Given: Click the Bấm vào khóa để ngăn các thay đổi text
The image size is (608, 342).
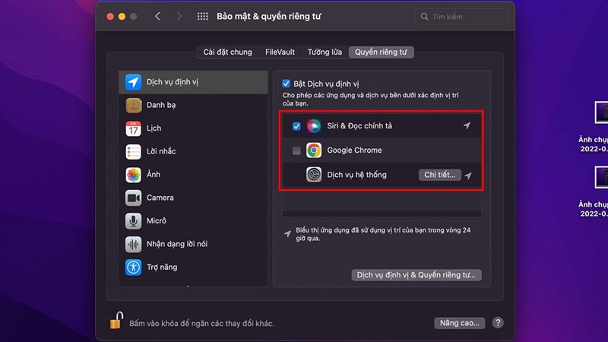Looking at the screenshot, I should [x=201, y=324].
